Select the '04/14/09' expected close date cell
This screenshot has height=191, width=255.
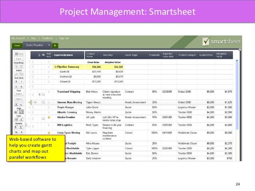(x=169, y=136)
